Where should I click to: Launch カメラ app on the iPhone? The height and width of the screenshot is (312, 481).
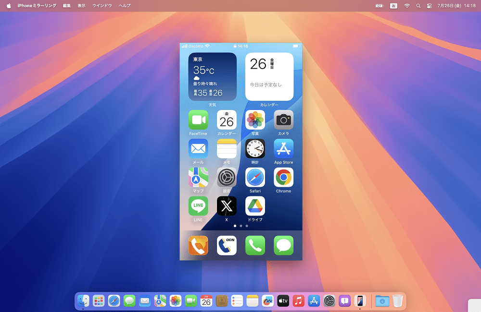(x=283, y=120)
